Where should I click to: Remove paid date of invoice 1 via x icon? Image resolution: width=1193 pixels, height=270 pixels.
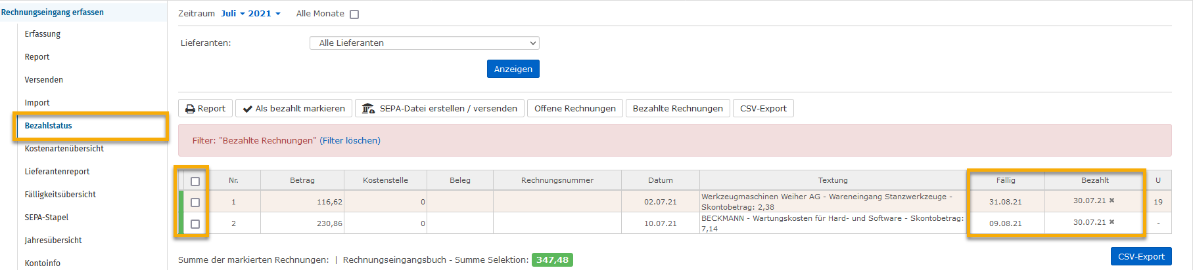click(x=1111, y=201)
